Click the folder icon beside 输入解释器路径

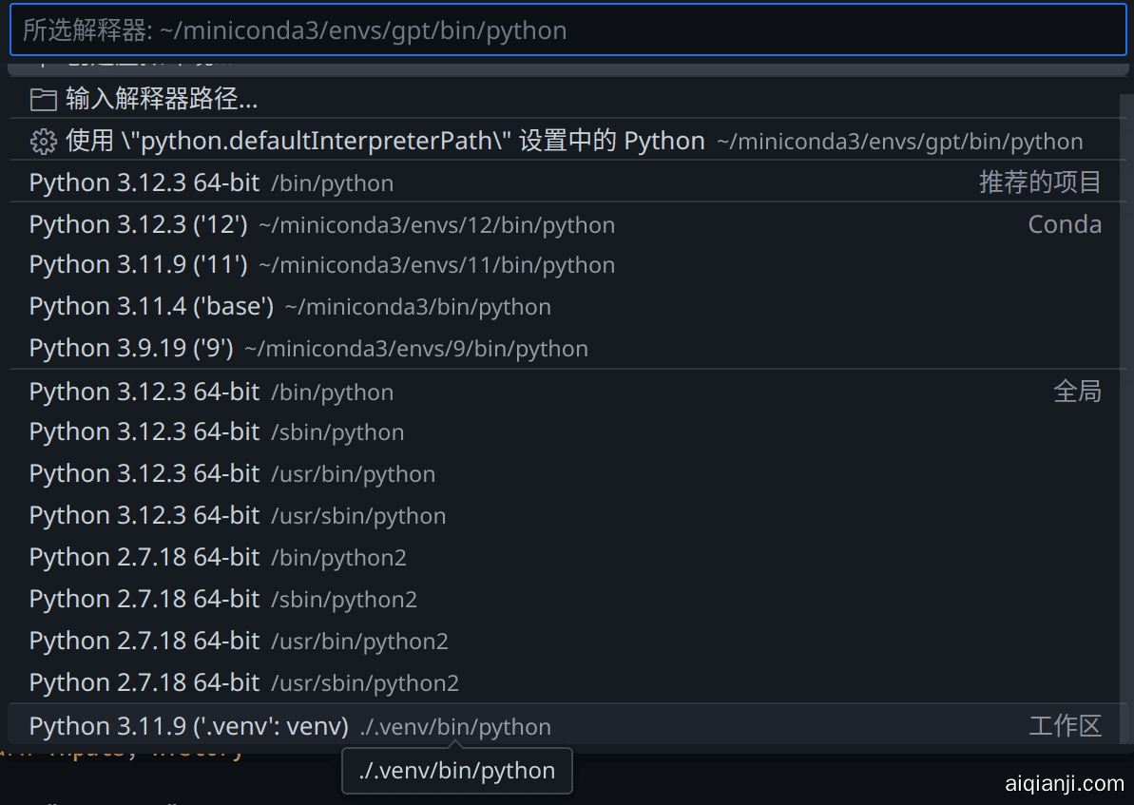coord(43,99)
